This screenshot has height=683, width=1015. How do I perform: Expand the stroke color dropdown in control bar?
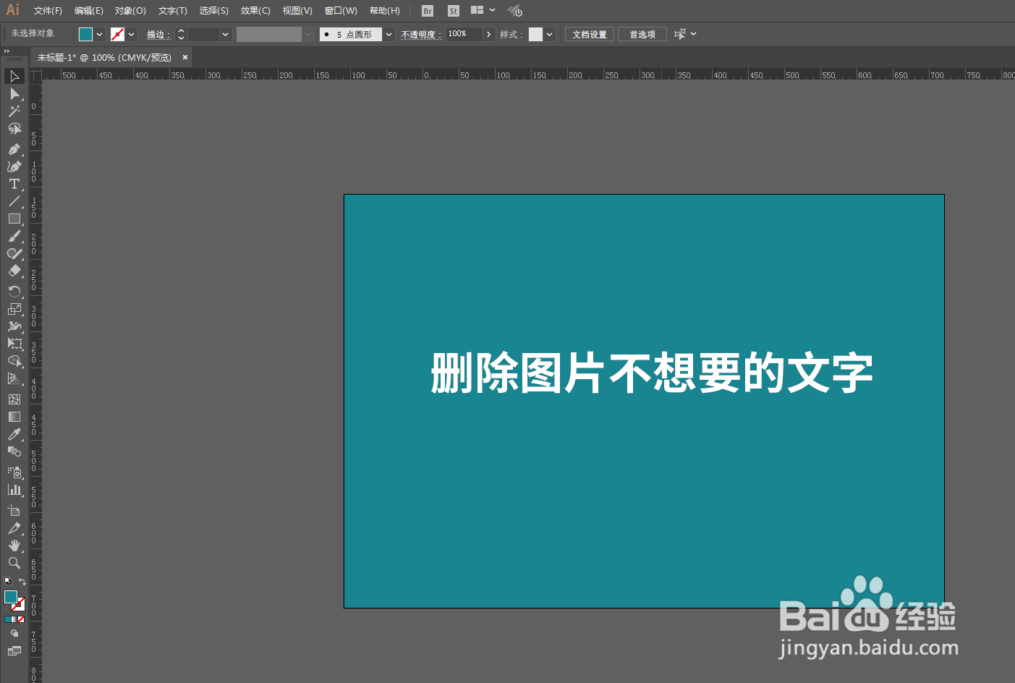(x=132, y=34)
